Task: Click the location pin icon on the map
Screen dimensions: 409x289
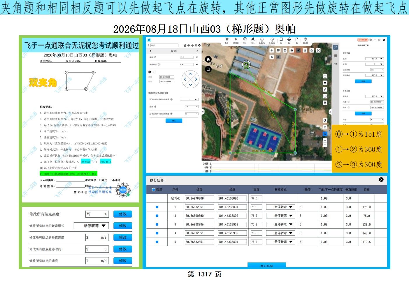Action: [325, 103]
